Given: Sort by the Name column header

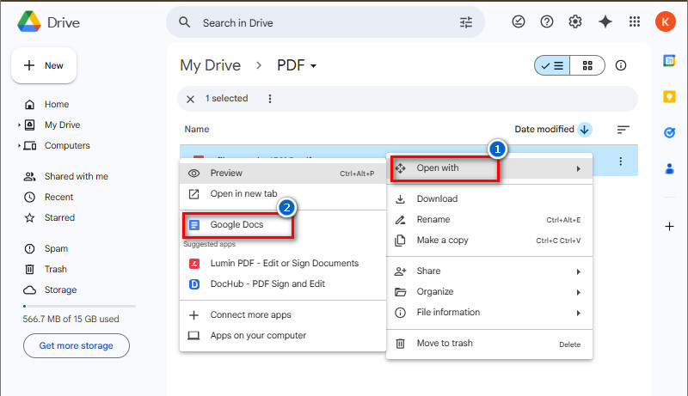Looking at the screenshot, I should 197,129.
